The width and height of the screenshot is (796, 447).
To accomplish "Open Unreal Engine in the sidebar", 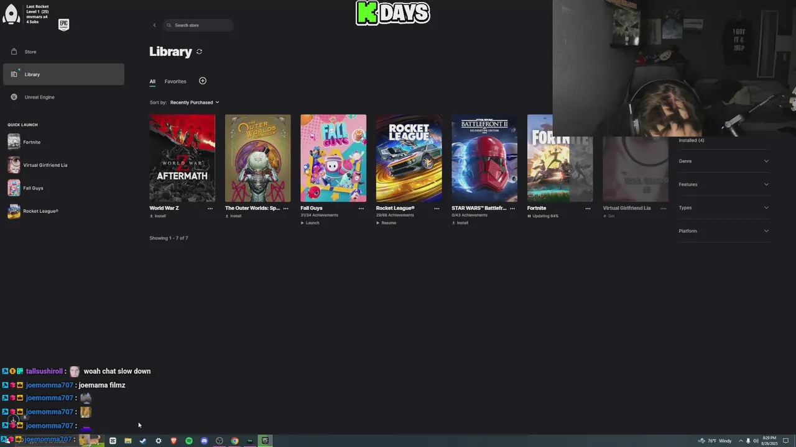I will (x=63, y=97).
